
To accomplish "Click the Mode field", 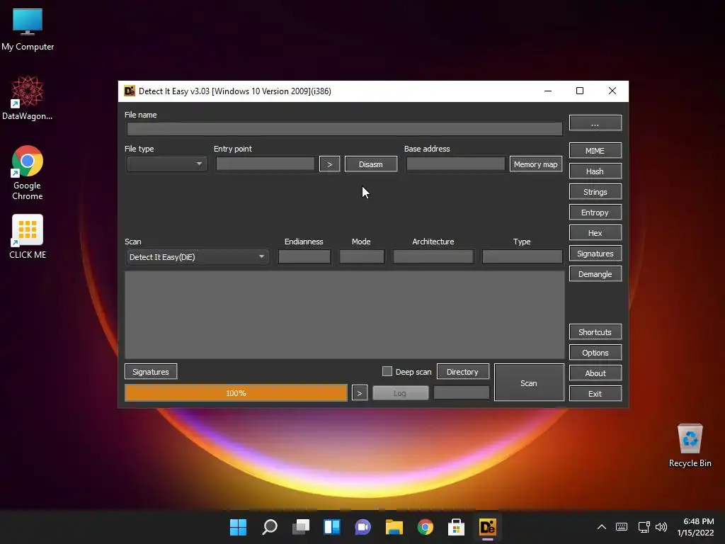I will [x=362, y=256].
